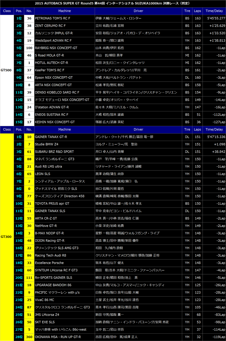
Task: Select 'DENSO KOBELCO SARD RC F' machine
Action: click(x=64, y=92)
